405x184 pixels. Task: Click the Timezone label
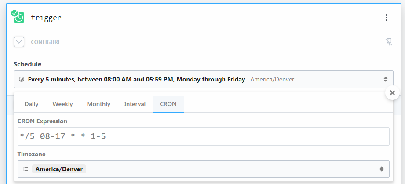32,154
